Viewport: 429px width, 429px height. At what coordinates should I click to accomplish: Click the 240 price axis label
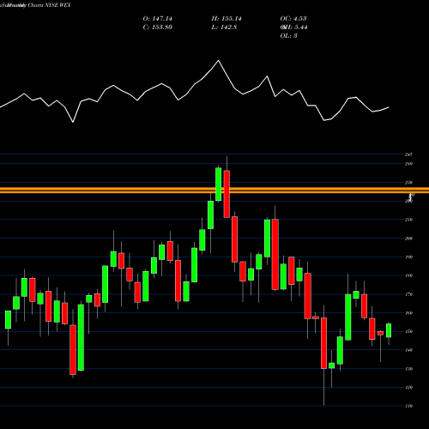408,164
